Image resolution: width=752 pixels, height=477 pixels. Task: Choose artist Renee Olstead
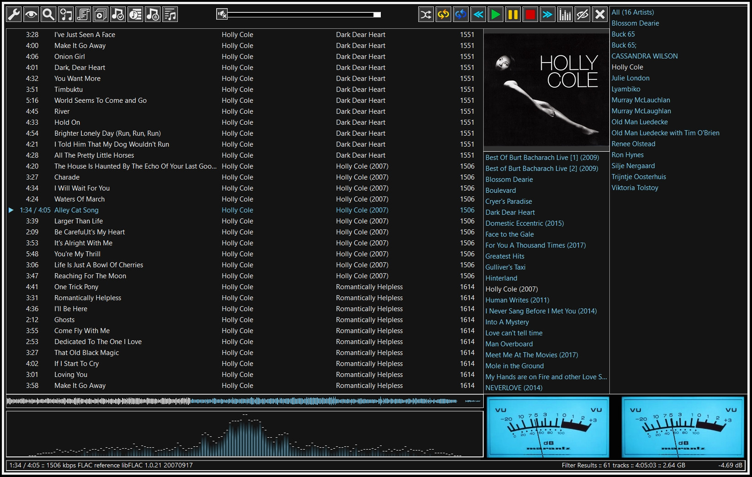(634, 144)
